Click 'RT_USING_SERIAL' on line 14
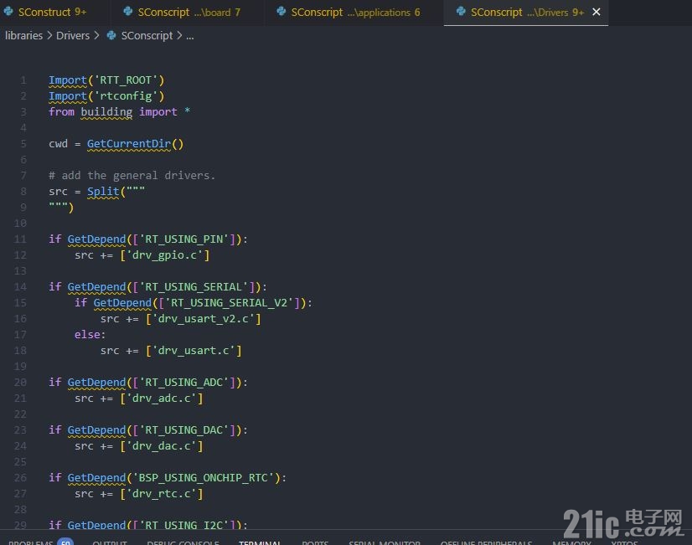 pyautogui.click(x=194, y=287)
